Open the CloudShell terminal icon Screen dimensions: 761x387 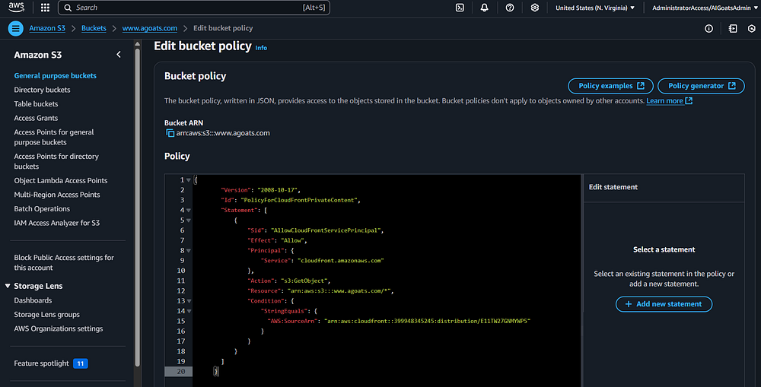460,8
